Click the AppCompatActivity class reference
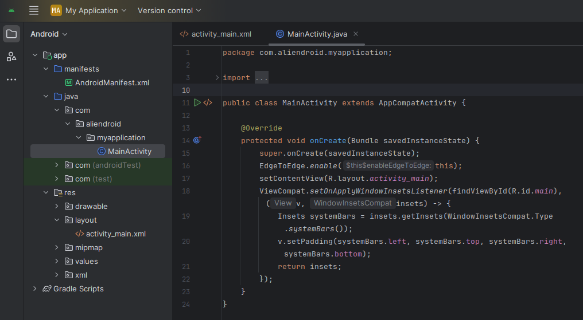The width and height of the screenshot is (583, 320). (x=418, y=102)
